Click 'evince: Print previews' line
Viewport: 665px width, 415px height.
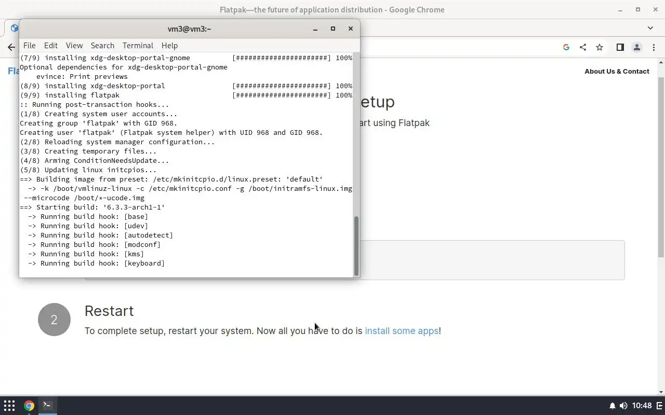(82, 77)
